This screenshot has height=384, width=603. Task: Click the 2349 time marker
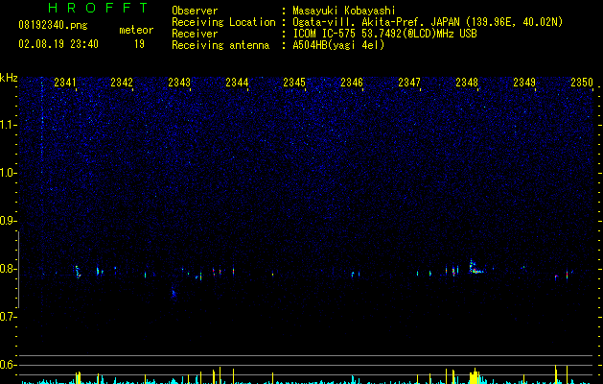click(x=524, y=82)
